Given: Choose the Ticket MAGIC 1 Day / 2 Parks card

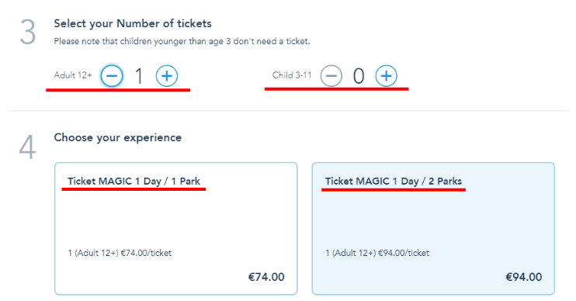Looking at the screenshot, I should tap(433, 228).
